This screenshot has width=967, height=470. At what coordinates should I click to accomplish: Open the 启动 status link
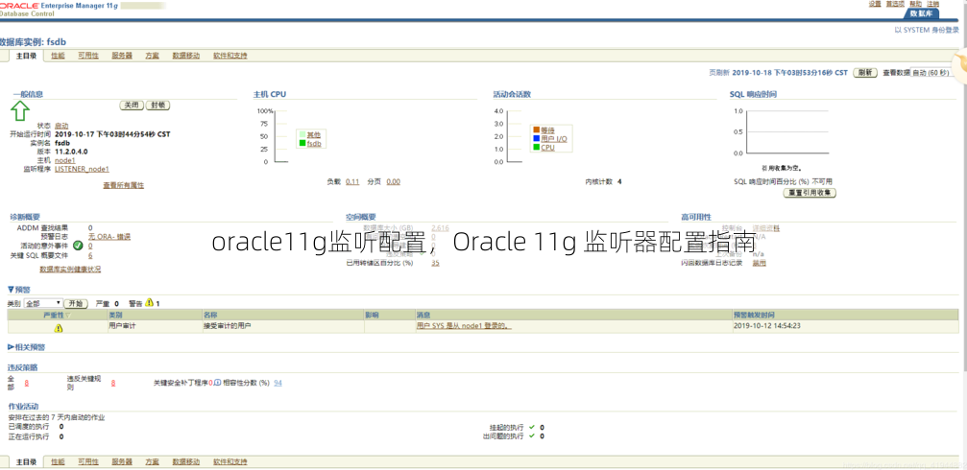coord(61,125)
